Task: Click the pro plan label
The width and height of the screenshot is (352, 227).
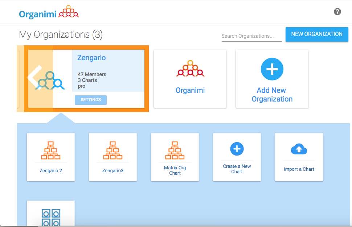Action: coord(82,86)
